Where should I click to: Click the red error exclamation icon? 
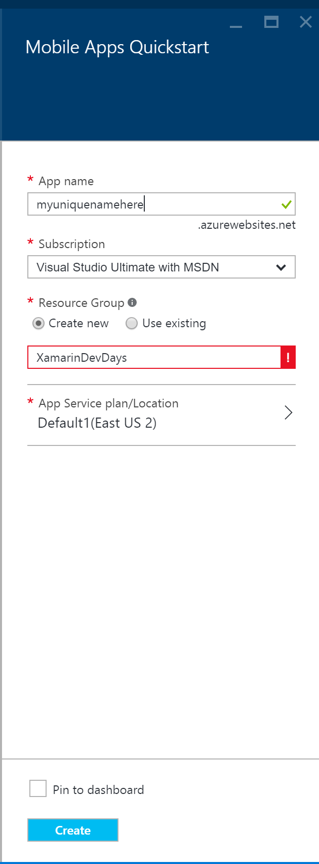pos(288,358)
